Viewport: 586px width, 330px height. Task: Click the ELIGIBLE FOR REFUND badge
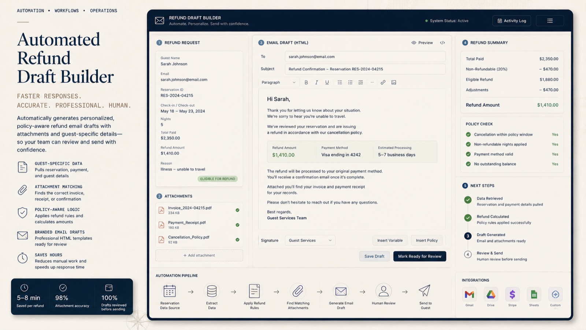click(218, 179)
